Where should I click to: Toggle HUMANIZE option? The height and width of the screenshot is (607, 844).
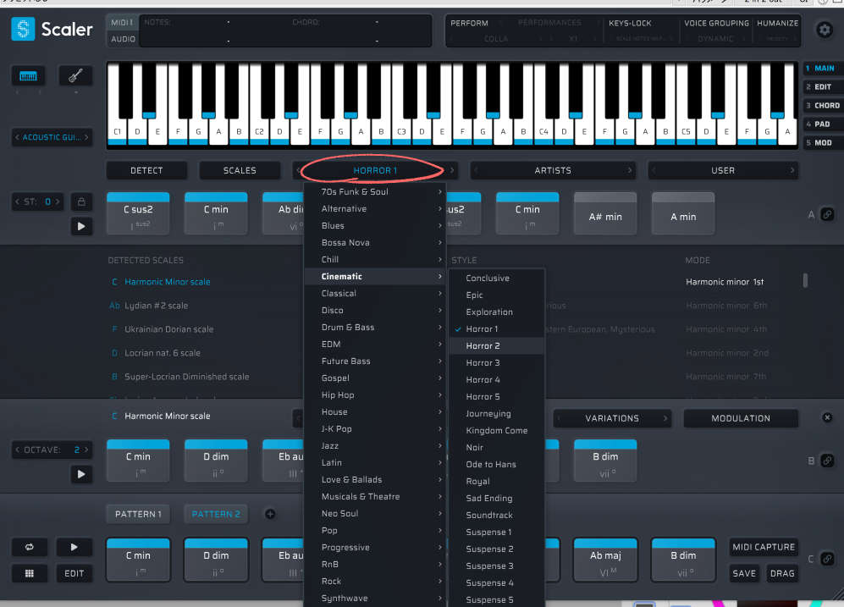tap(777, 23)
